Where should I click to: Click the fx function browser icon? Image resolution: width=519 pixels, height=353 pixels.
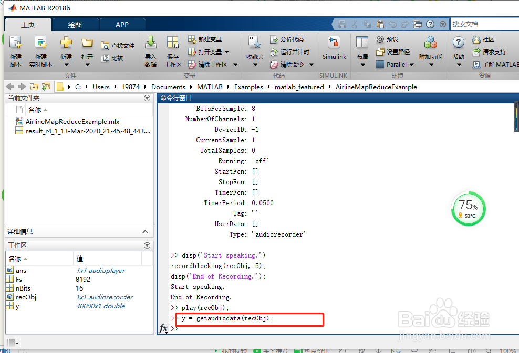coord(163,328)
